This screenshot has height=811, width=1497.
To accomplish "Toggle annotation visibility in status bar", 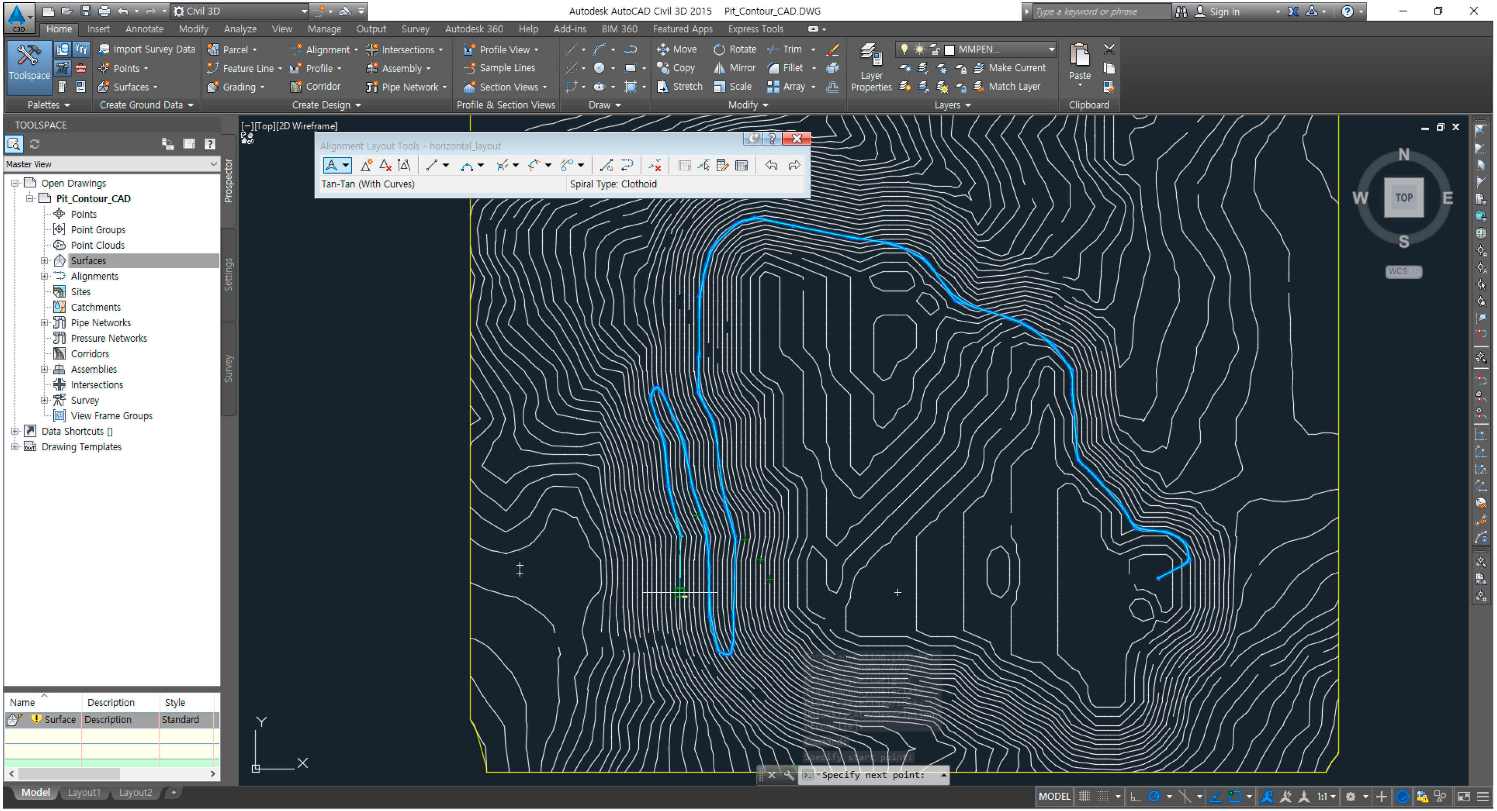I will point(1267,797).
